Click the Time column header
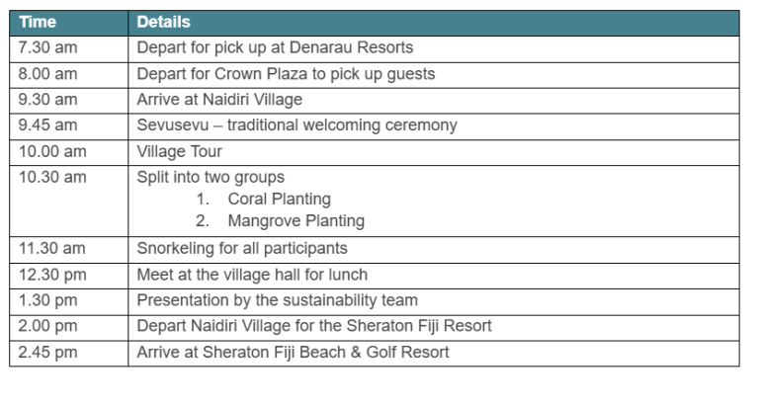The image size is (759, 407). [x=38, y=23]
